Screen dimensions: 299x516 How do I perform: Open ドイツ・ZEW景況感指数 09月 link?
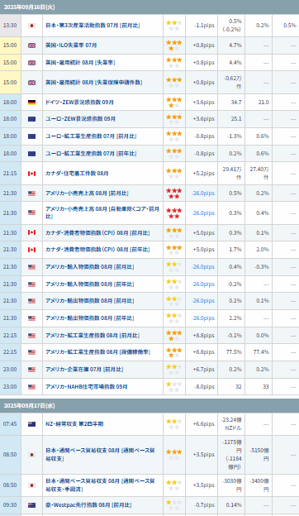point(79,103)
